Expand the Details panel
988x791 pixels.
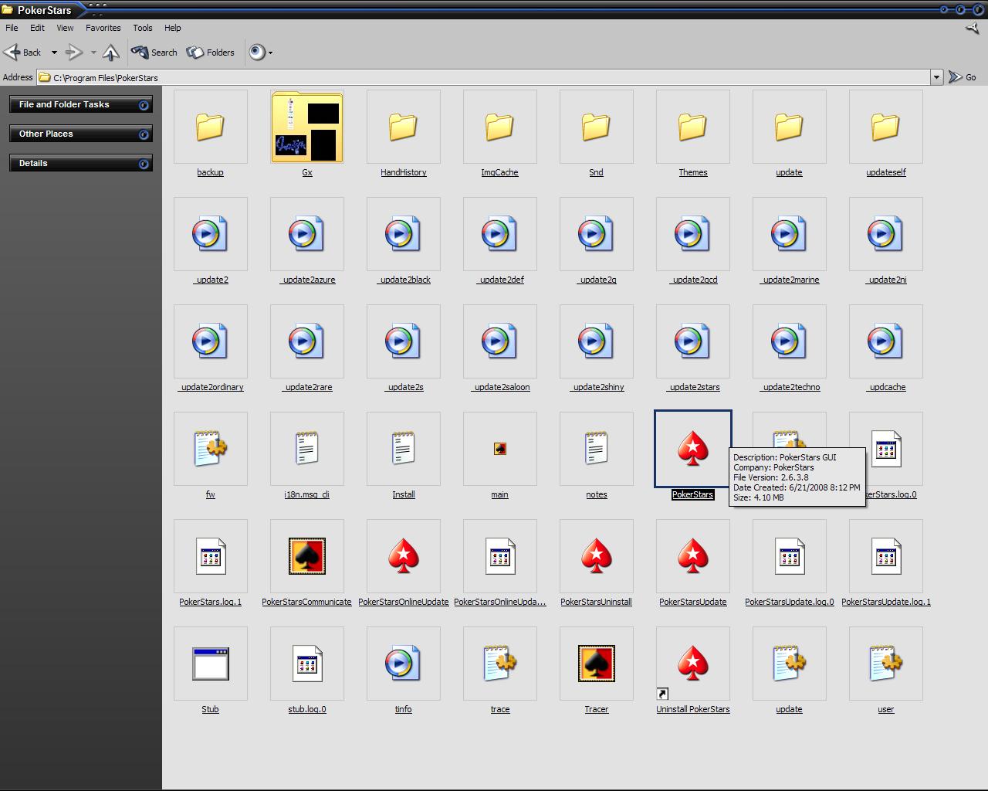pos(81,164)
